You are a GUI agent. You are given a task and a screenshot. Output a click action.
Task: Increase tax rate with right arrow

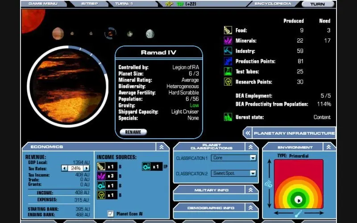pyautogui.click(x=87, y=168)
